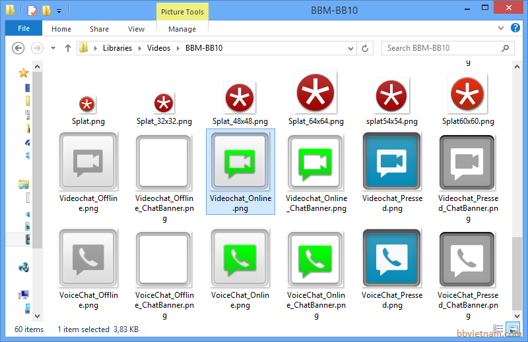The image size is (528, 342).
Task: Select the Computer icon in navigation pane
Action: tap(24, 295)
